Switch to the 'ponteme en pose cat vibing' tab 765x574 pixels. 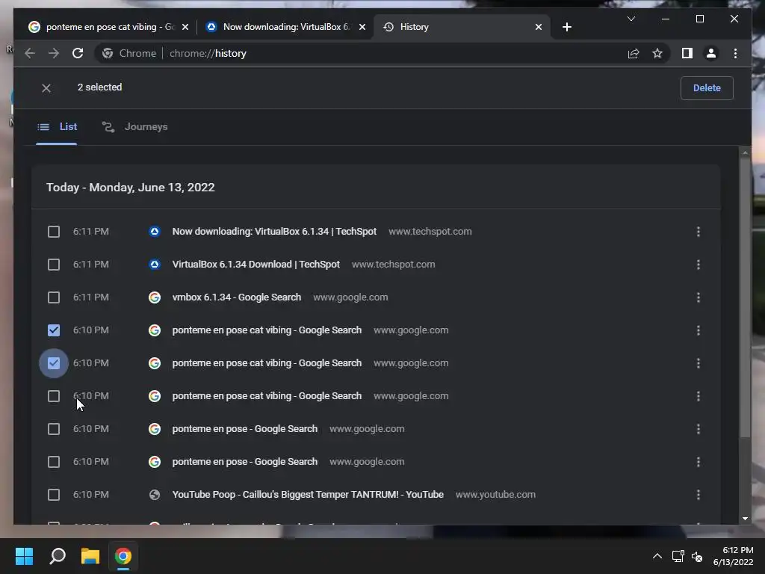coord(108,27)
